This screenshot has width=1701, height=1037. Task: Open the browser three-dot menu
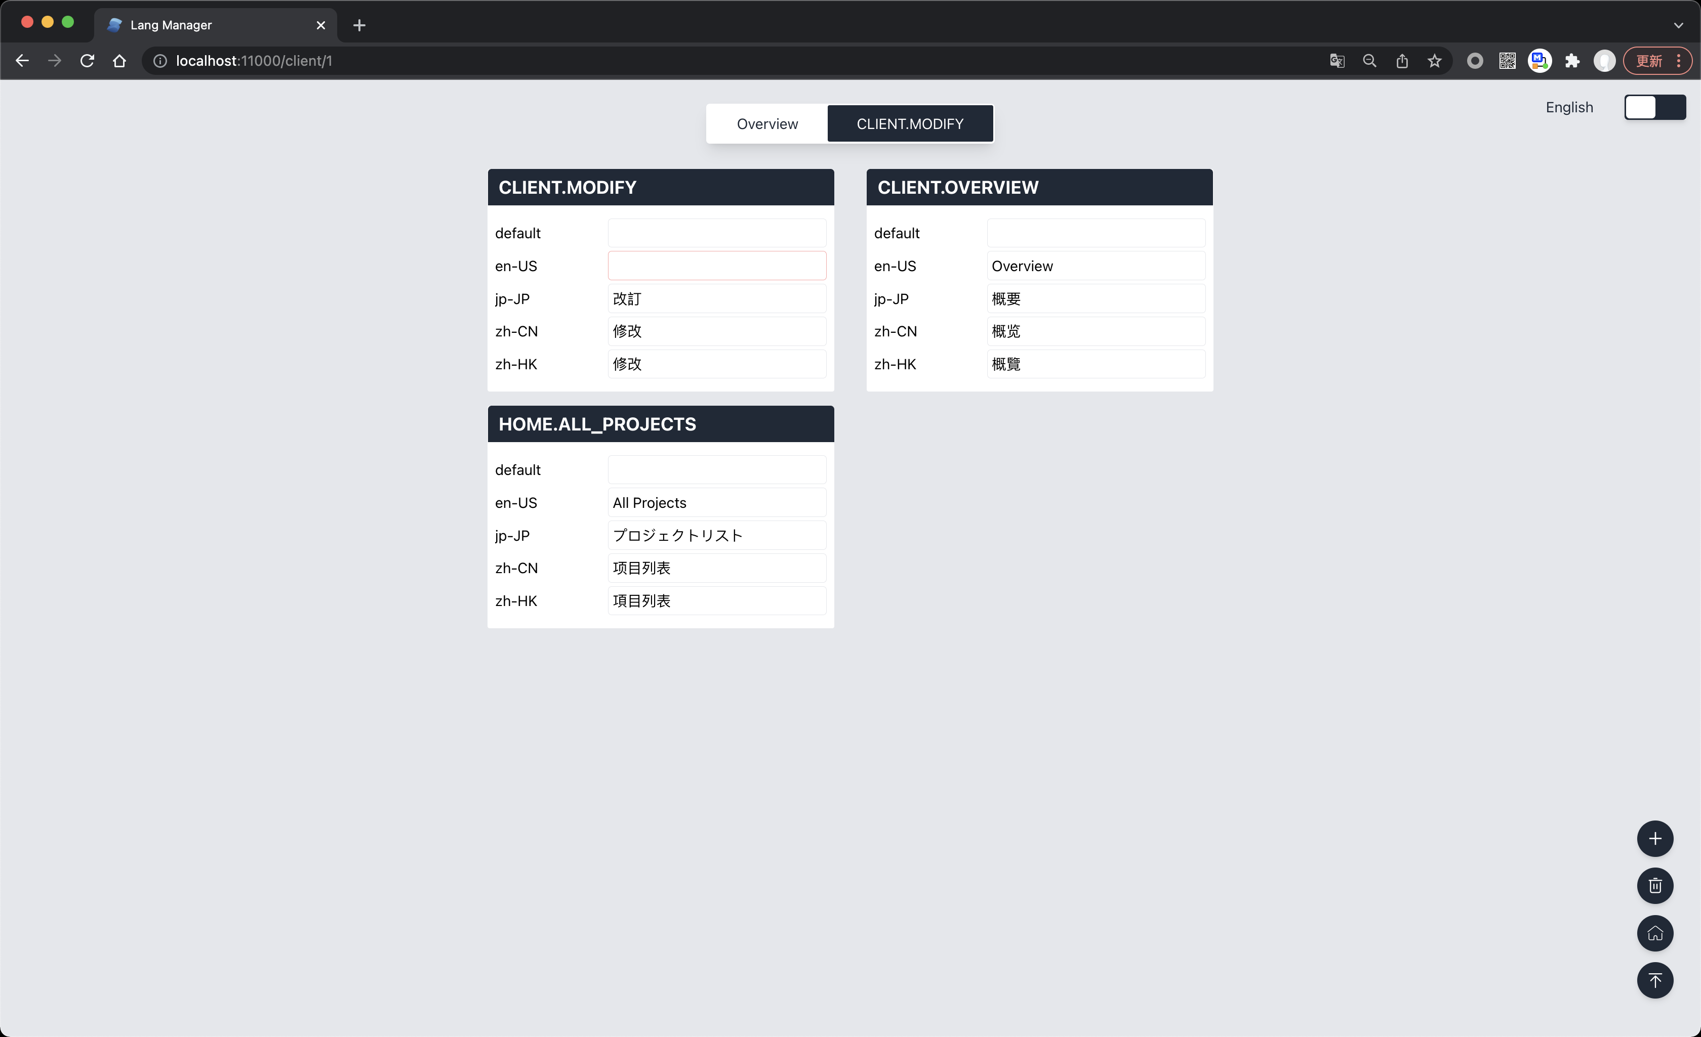coord(1679,61)
